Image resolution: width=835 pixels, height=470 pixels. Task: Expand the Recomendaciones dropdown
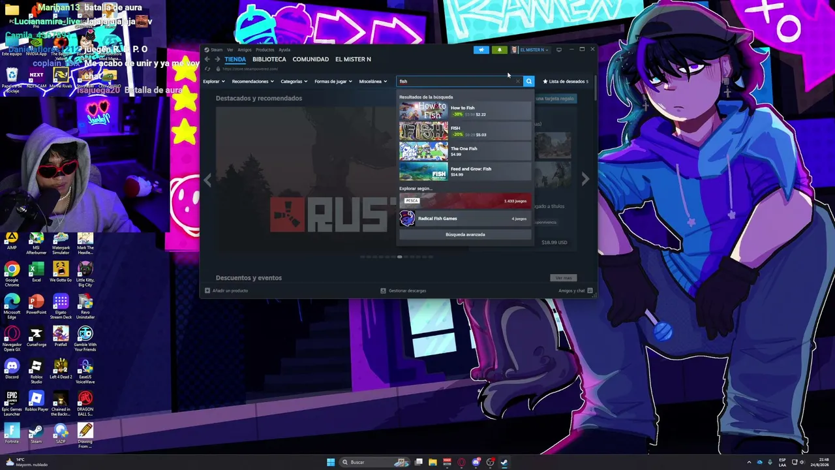253,82
